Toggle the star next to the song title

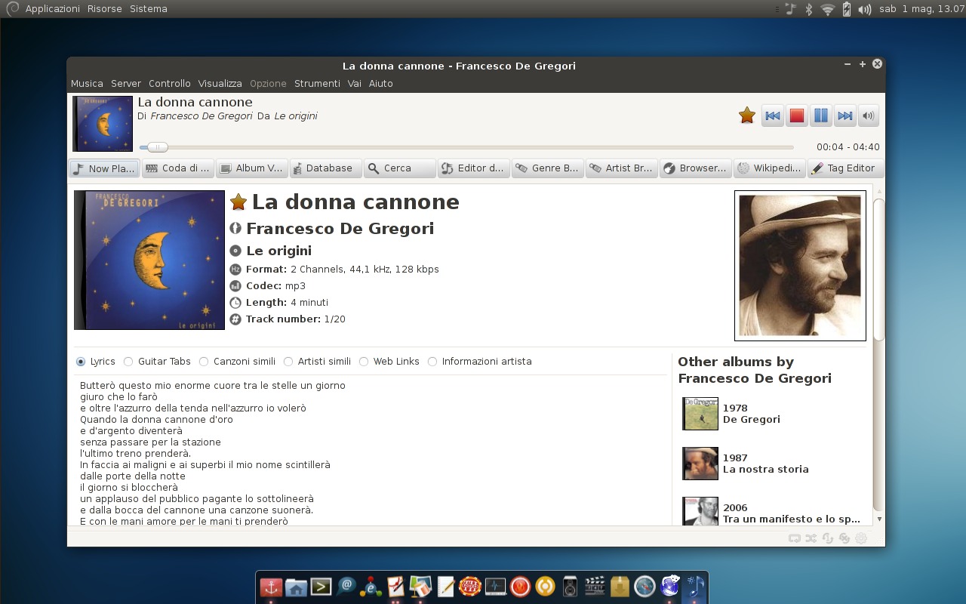click(238, 202)
